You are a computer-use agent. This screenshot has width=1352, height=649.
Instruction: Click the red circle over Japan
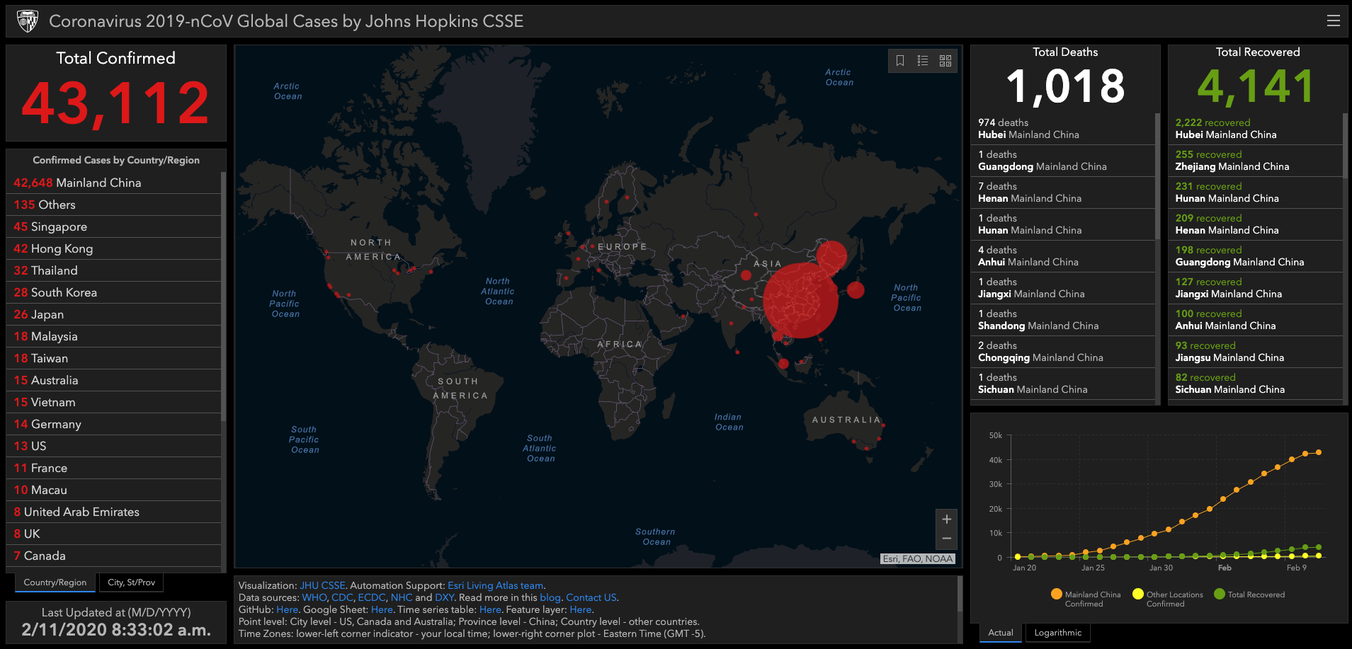856,289
